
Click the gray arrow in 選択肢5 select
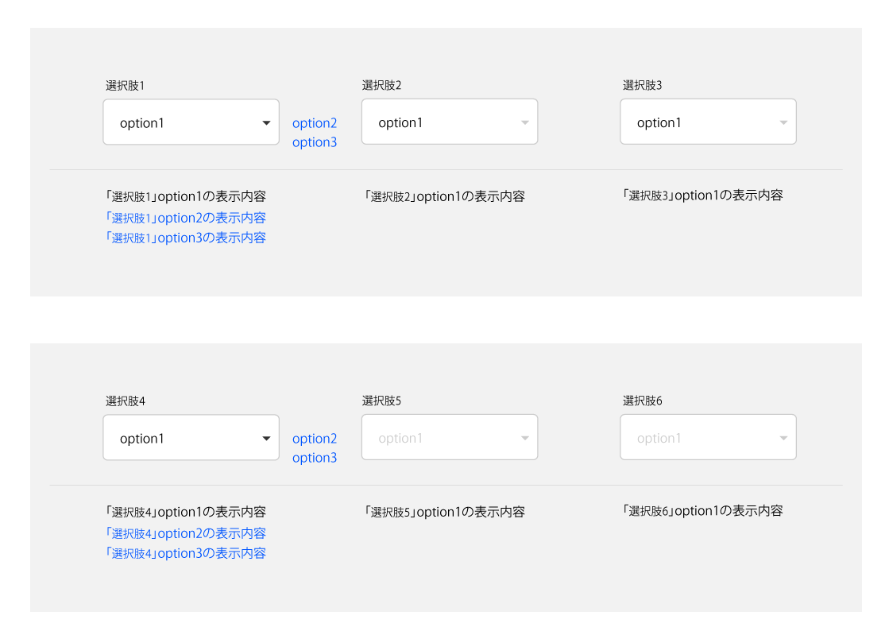[525, 438]
